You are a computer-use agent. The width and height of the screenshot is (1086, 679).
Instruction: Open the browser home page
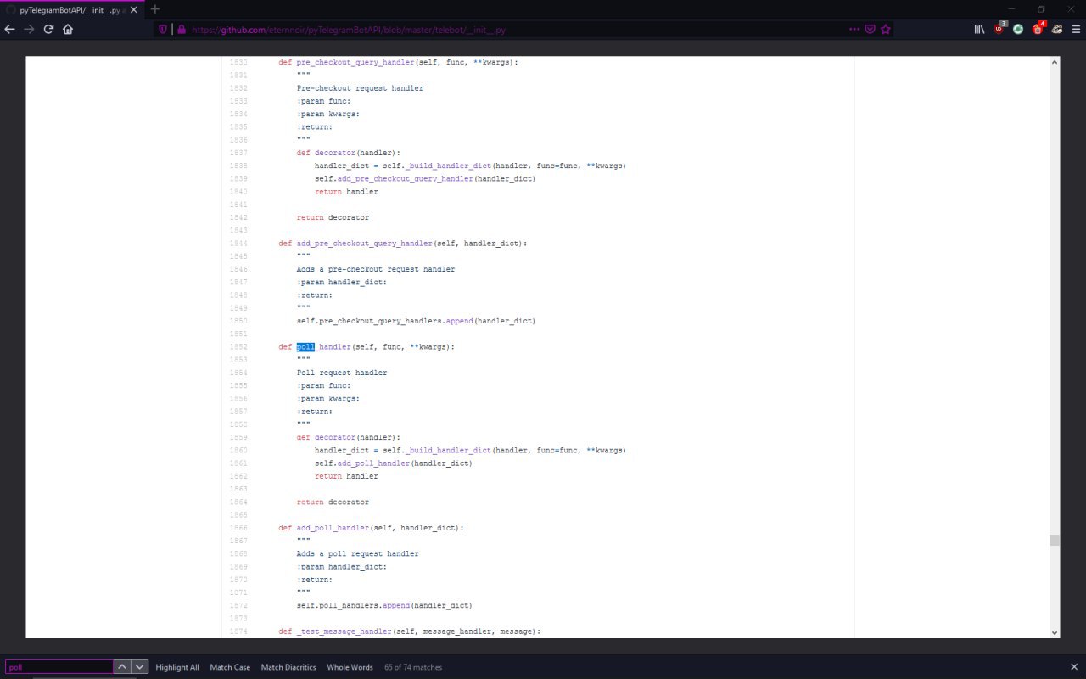pos(68,29)
